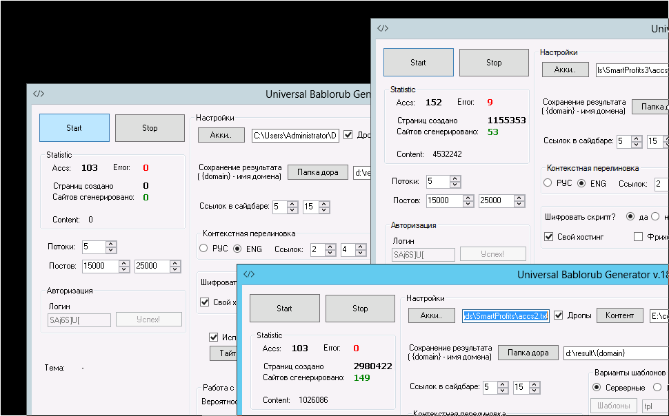Image resolution: width=669 pixels, height=416 pixels.
Task: Click Папка дора button in left window
Action: (318, 172)
